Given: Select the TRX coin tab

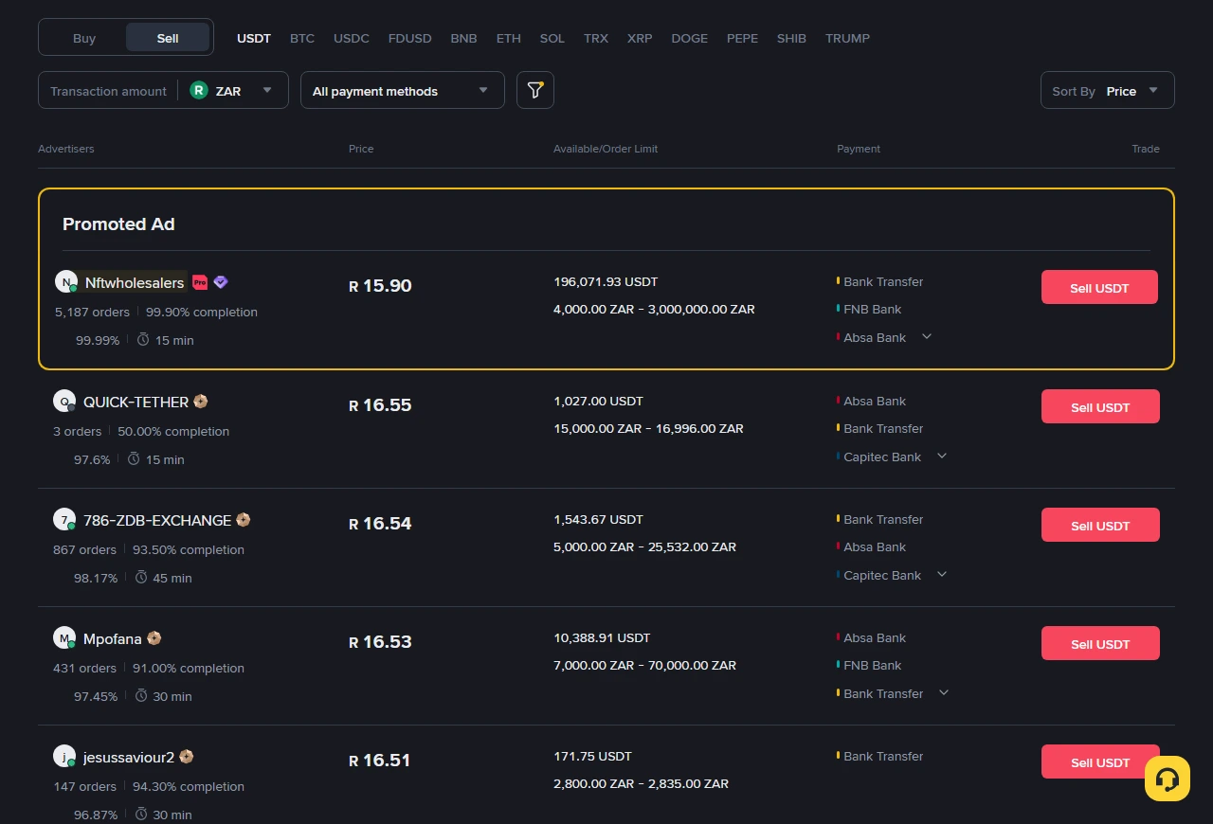Looking at the screenshot, I should [596, 38].
